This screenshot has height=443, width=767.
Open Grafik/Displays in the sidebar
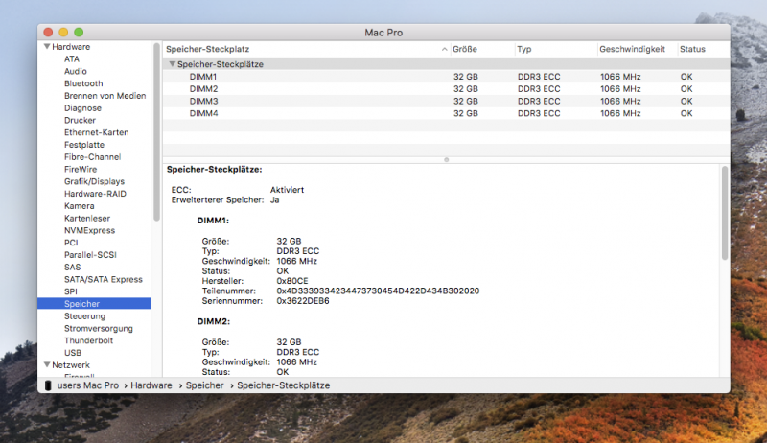[x=94, y=181]
